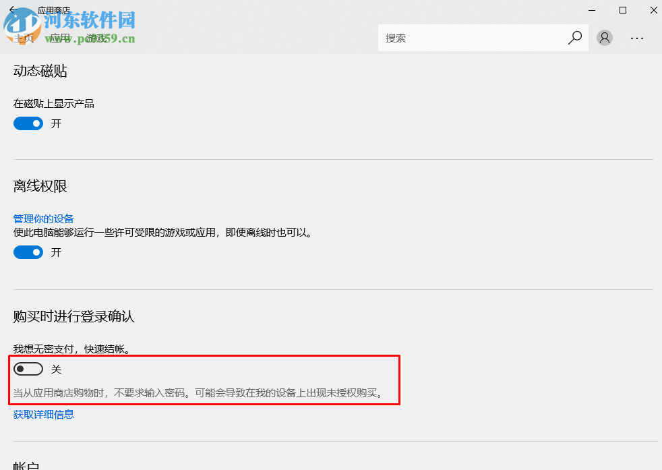Maximize the 应用商店 window
Viewport: 662px width, 470px height.
(622, 10)
